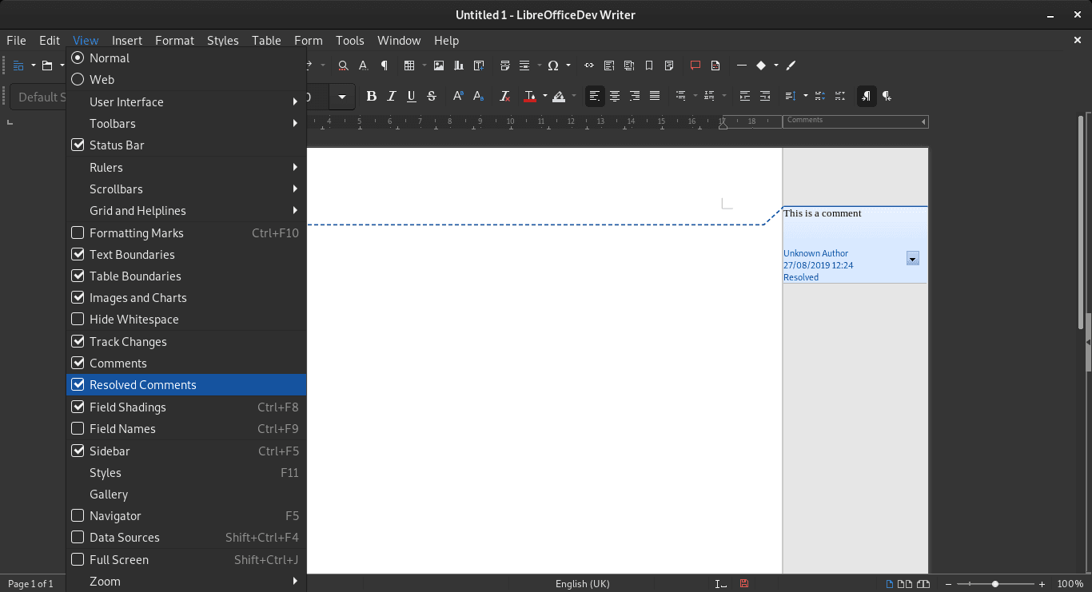This screenshot has width=1092, height=592.
Task: Insert a hyperlink from the toolbar
Action: click(589, 66)
